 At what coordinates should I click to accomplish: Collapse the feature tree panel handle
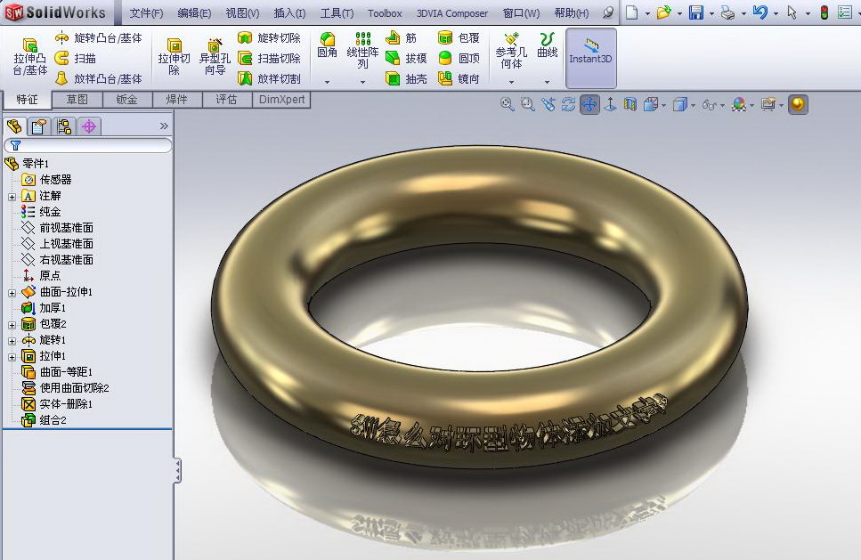[177, 470]
